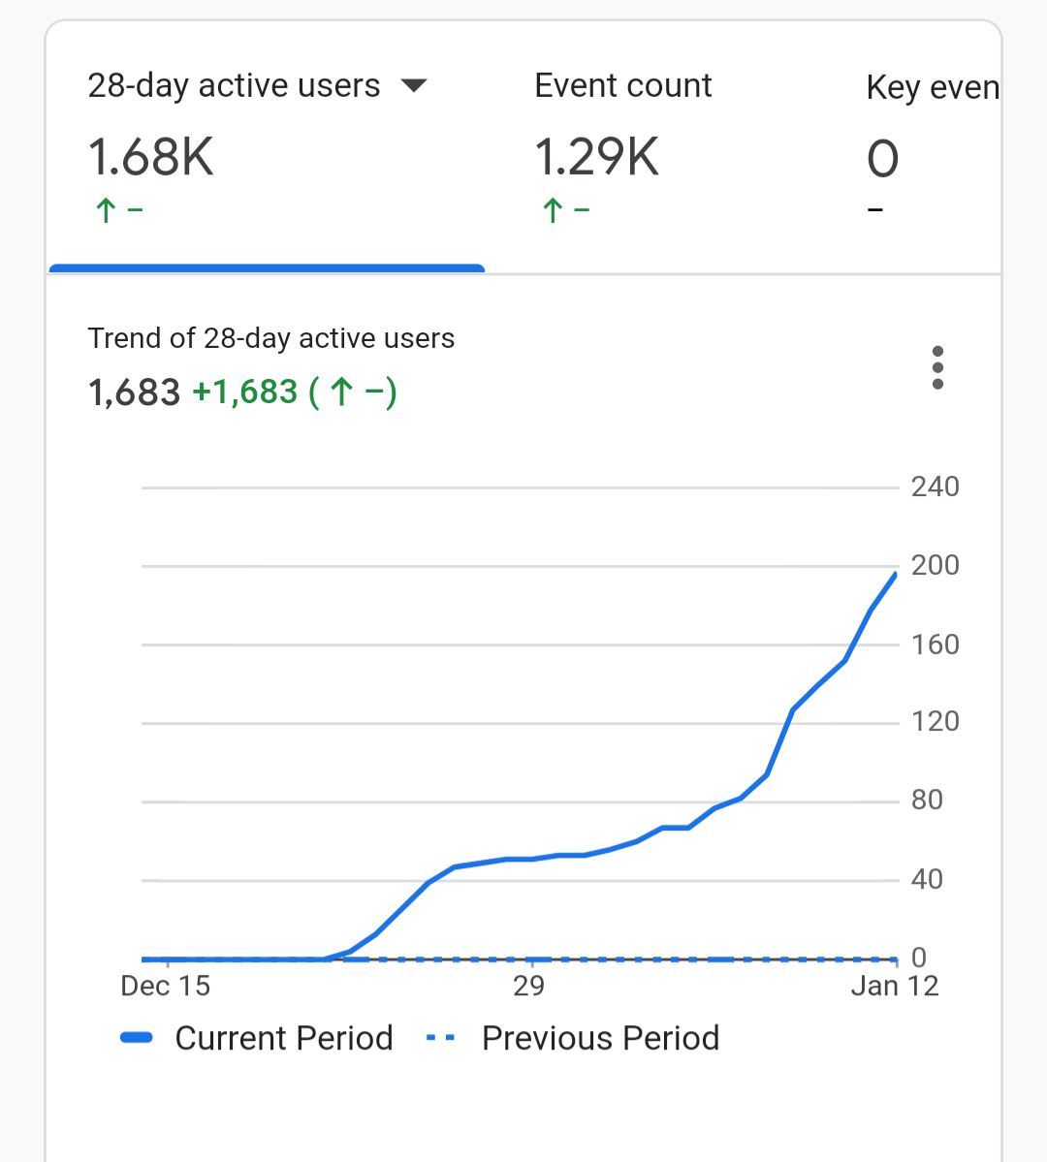Click the 29 date marker on the axis

tap(528, 987)
